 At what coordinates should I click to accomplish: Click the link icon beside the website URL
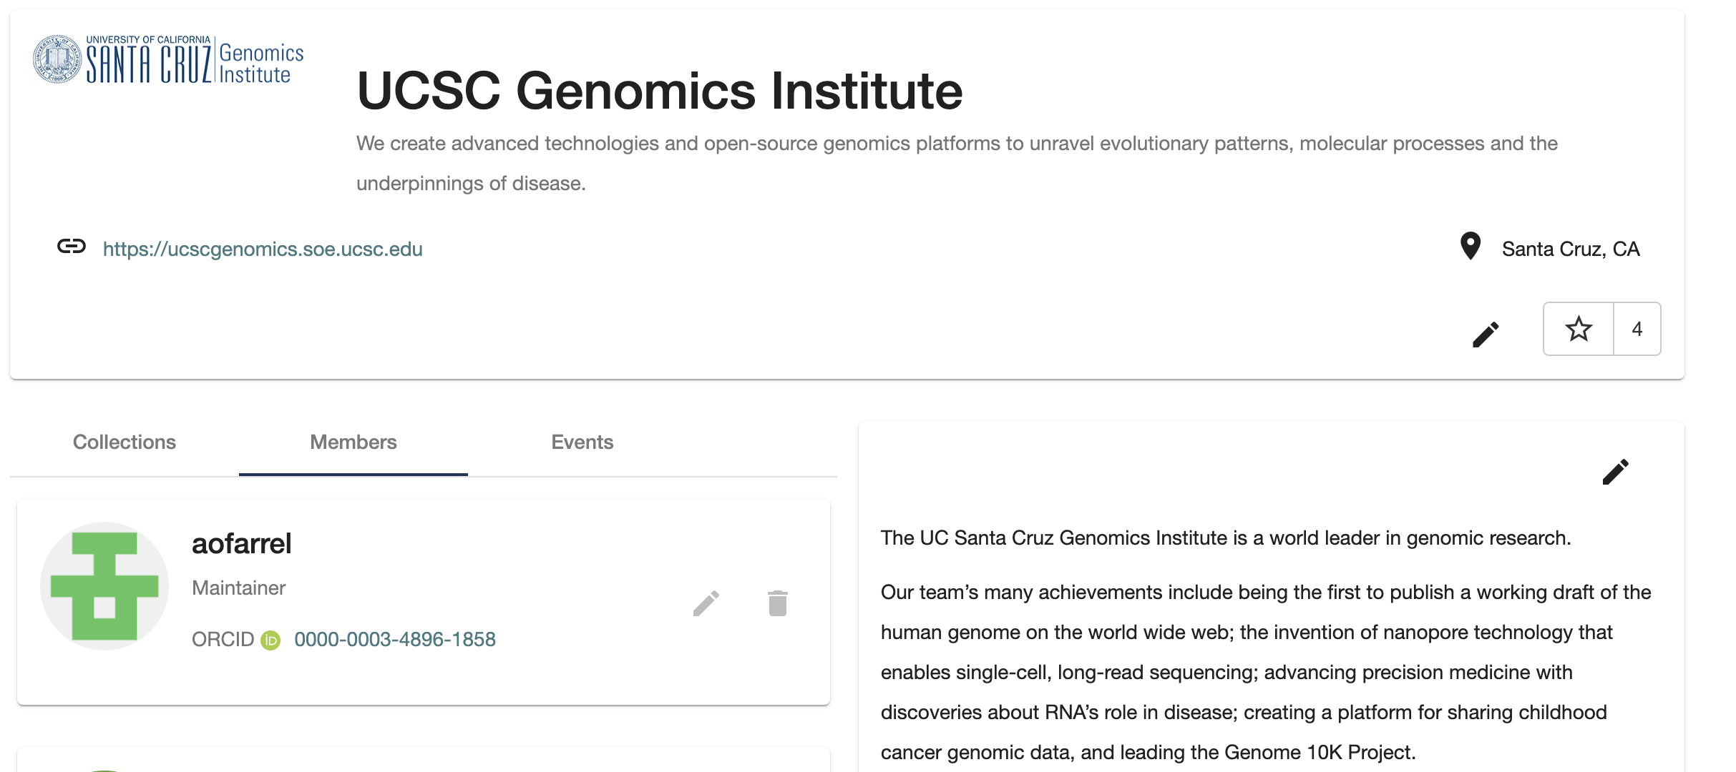pos(71,249)
